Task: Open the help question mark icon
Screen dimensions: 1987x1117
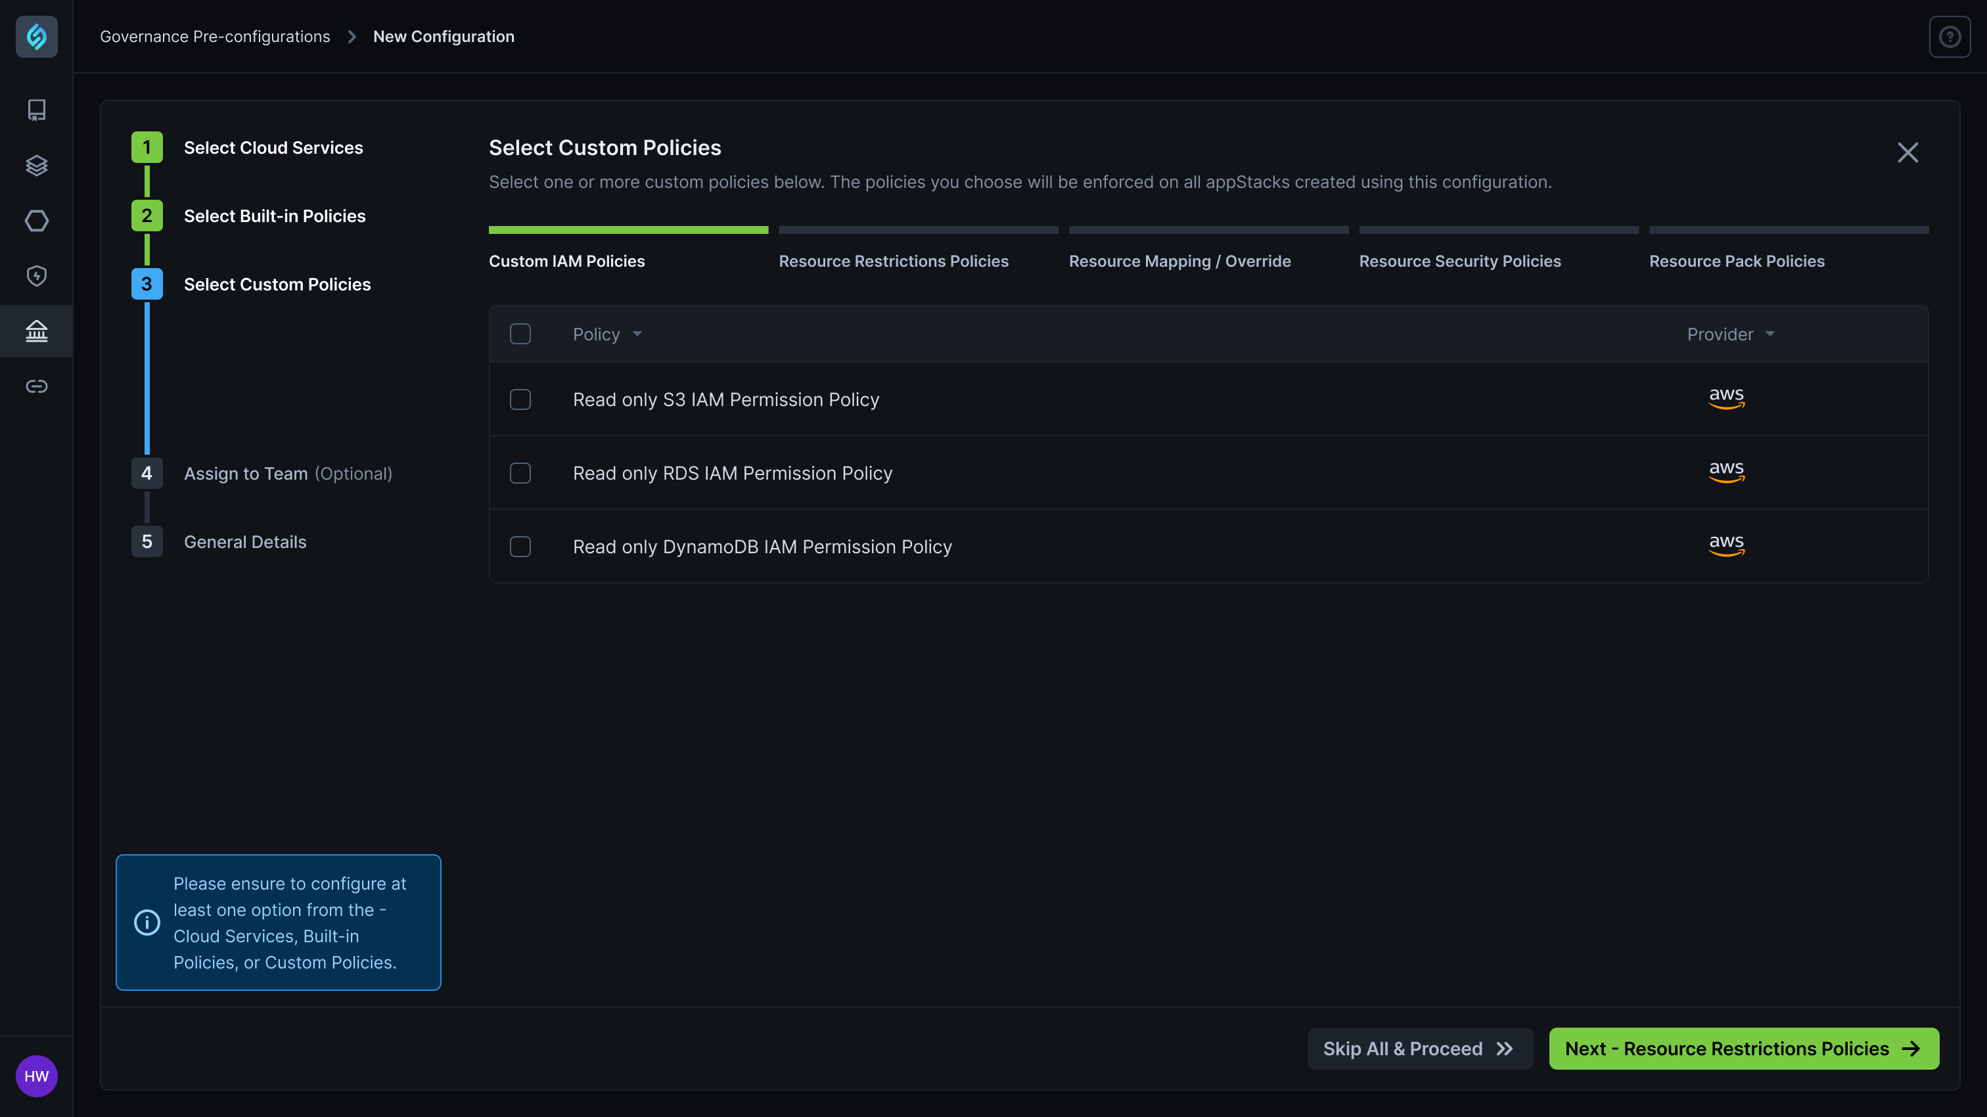Action: pos(1949,36)
